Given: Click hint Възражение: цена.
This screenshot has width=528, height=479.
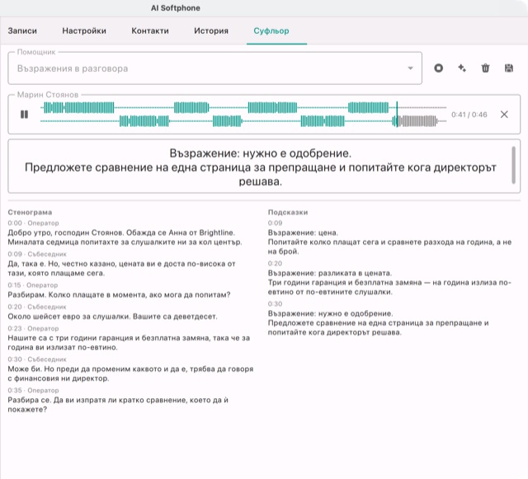Looking at the screenshot, I should click(x=303, y=233).
